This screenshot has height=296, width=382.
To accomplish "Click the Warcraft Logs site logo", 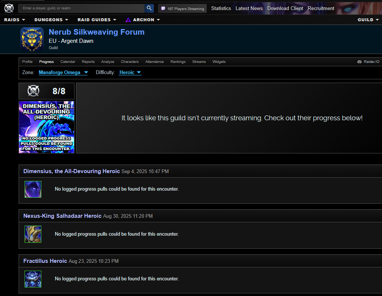I will pos(9,8).
